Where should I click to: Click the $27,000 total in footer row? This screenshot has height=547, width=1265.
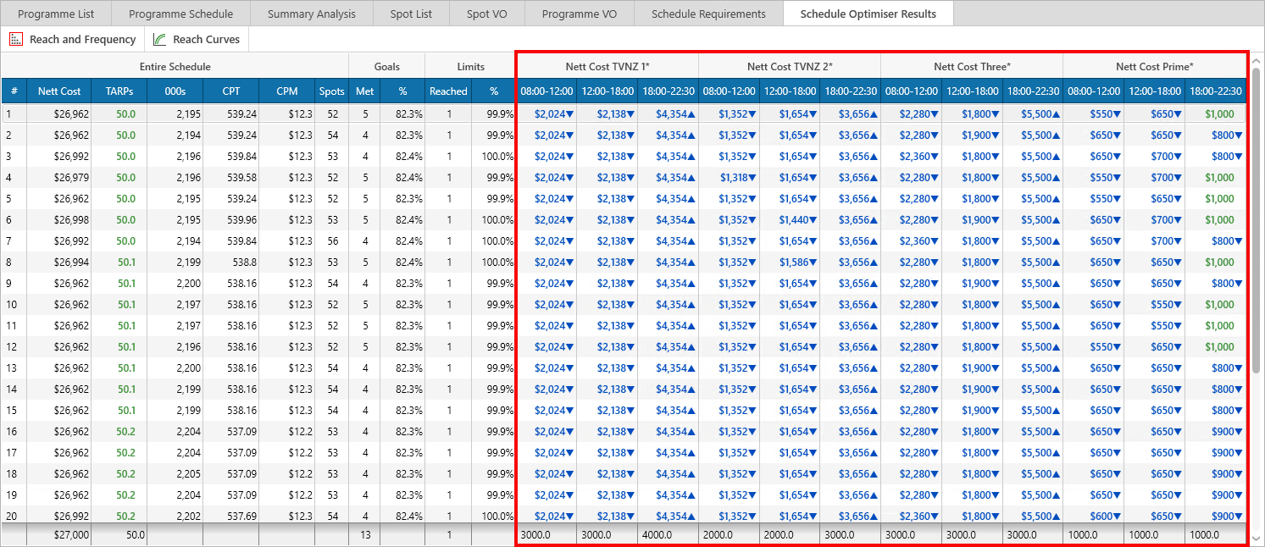59,535
